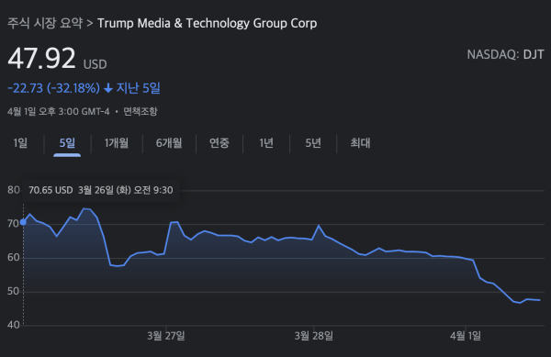This screenshot has width=551, height=357.
Task: Select the 5일 time range tab
Action: [x=67, y=143]
